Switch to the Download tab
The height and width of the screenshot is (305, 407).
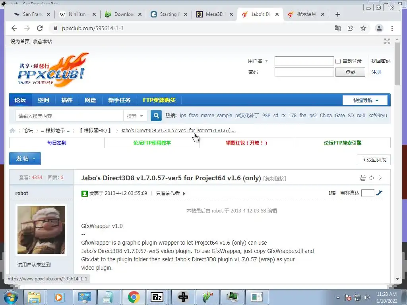pos(122,14)
